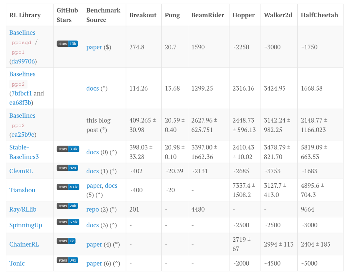Open the ea25b9e commit link
This screenshot has height=276, width=353.
pyautogui.click(x=24, y=135)
